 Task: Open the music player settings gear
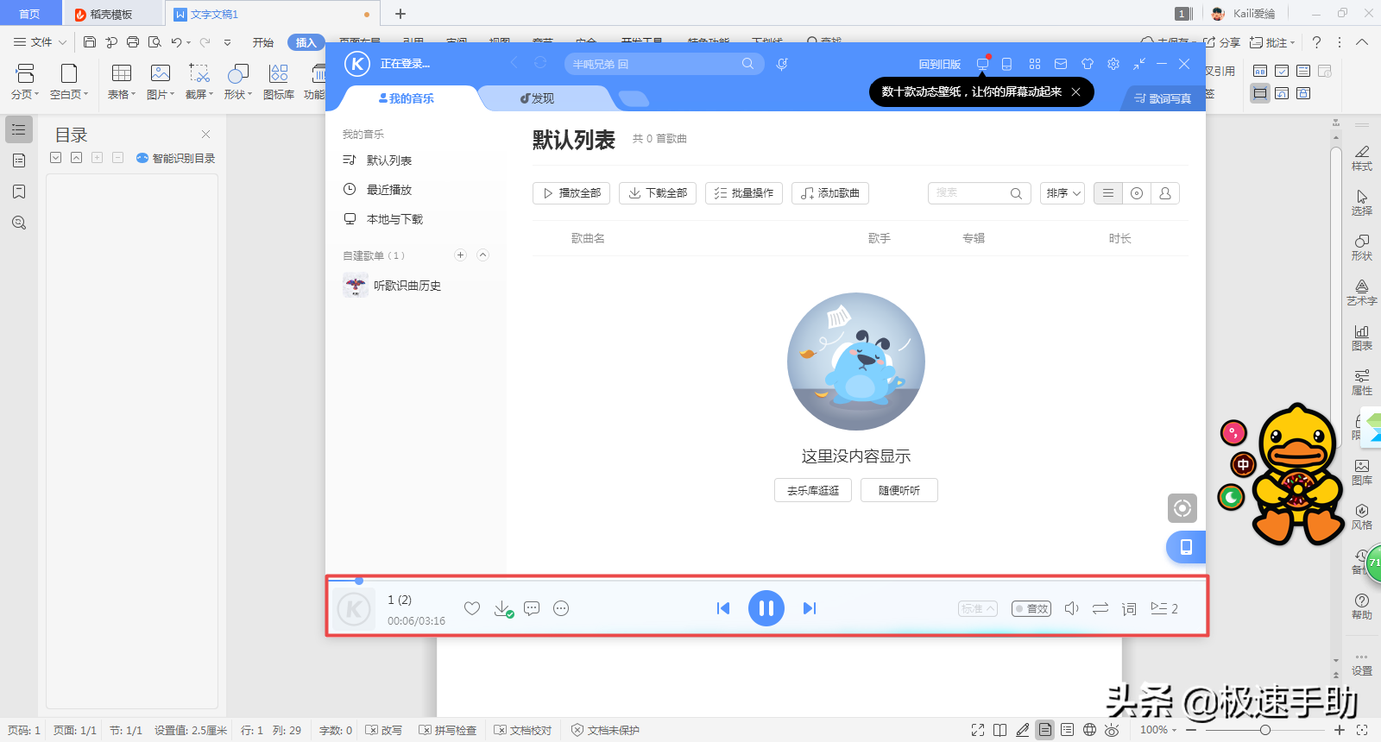[1113, 64]
